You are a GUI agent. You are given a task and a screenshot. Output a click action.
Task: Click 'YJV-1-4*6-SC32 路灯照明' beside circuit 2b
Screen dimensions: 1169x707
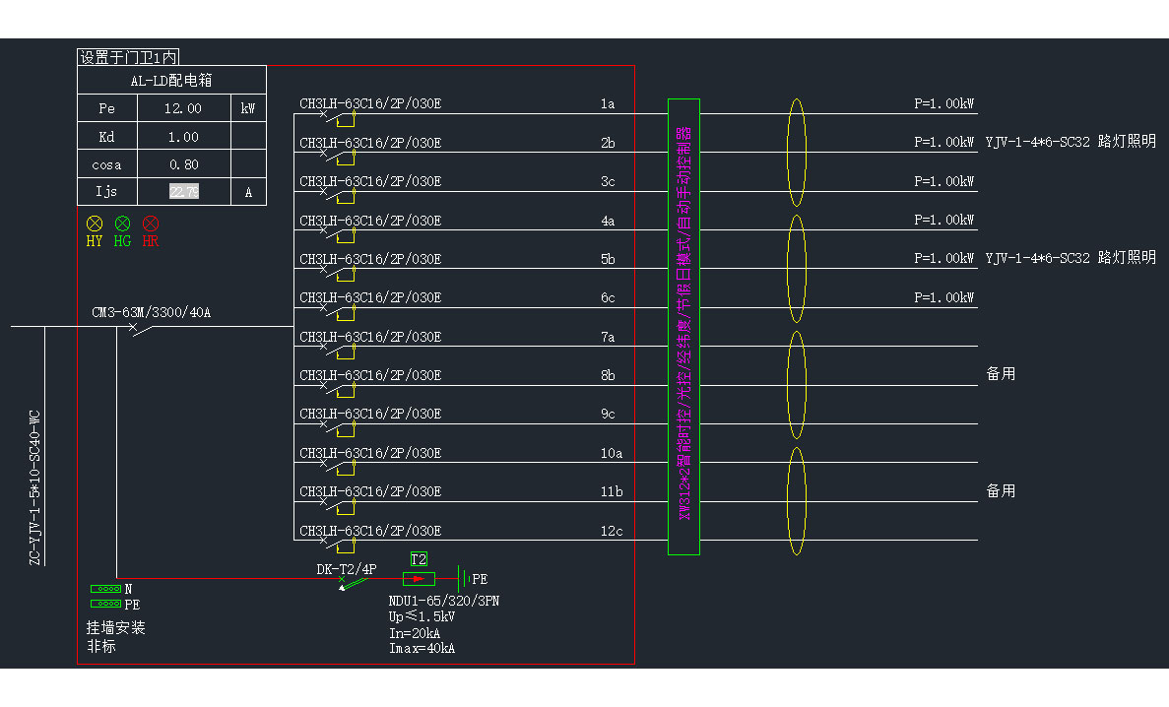coord(1071,141)
